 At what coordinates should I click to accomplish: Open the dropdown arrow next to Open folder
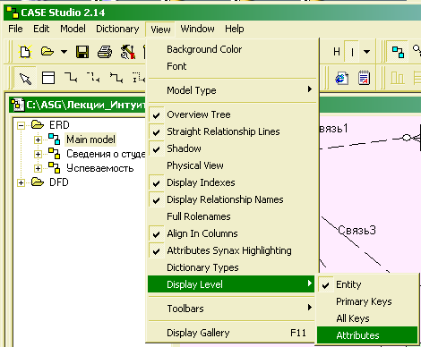64,52
